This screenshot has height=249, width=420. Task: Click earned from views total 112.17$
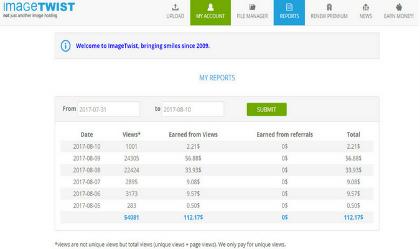tap(193, 217)
